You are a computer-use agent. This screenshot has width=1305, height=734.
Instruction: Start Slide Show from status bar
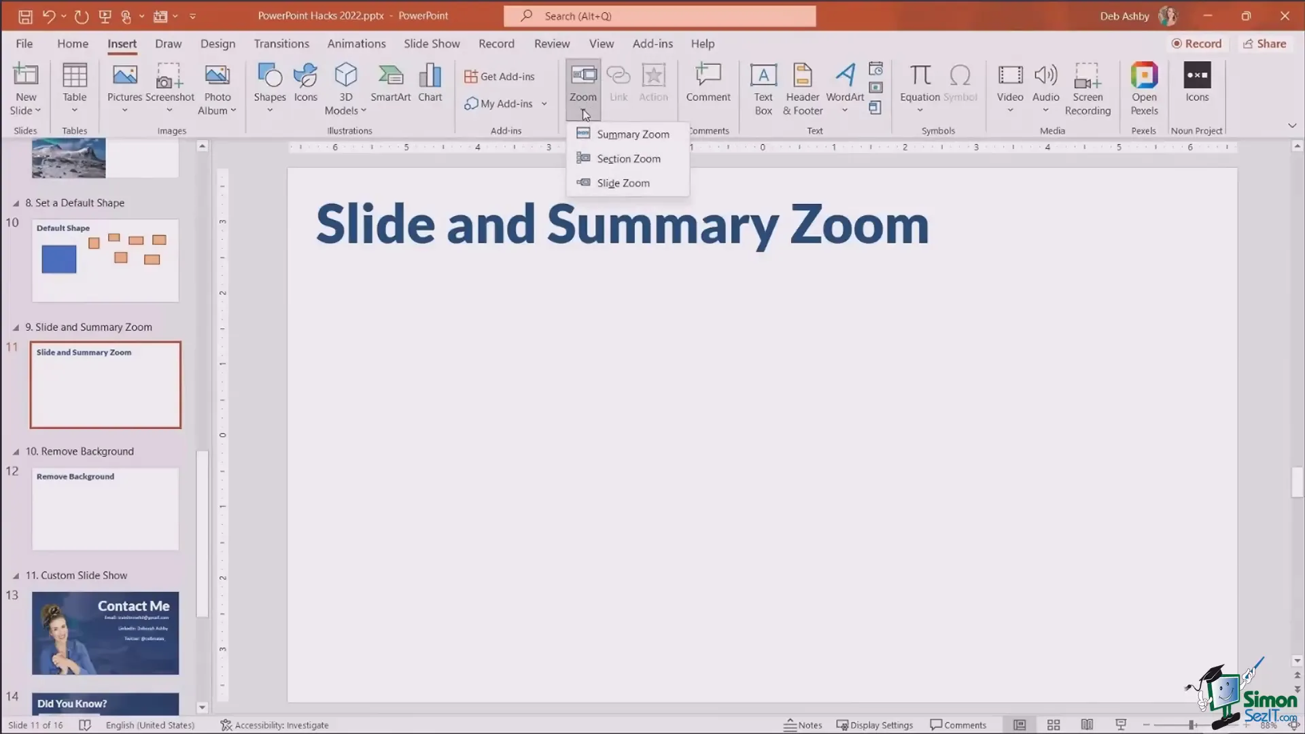(1121, 725)
